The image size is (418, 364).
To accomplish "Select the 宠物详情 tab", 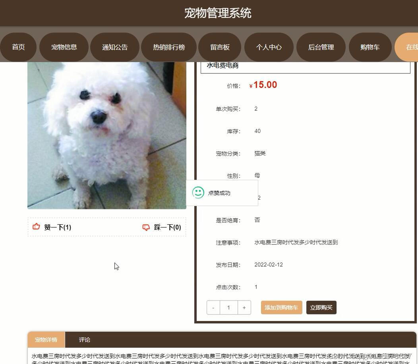I will [x=46, y=340].
